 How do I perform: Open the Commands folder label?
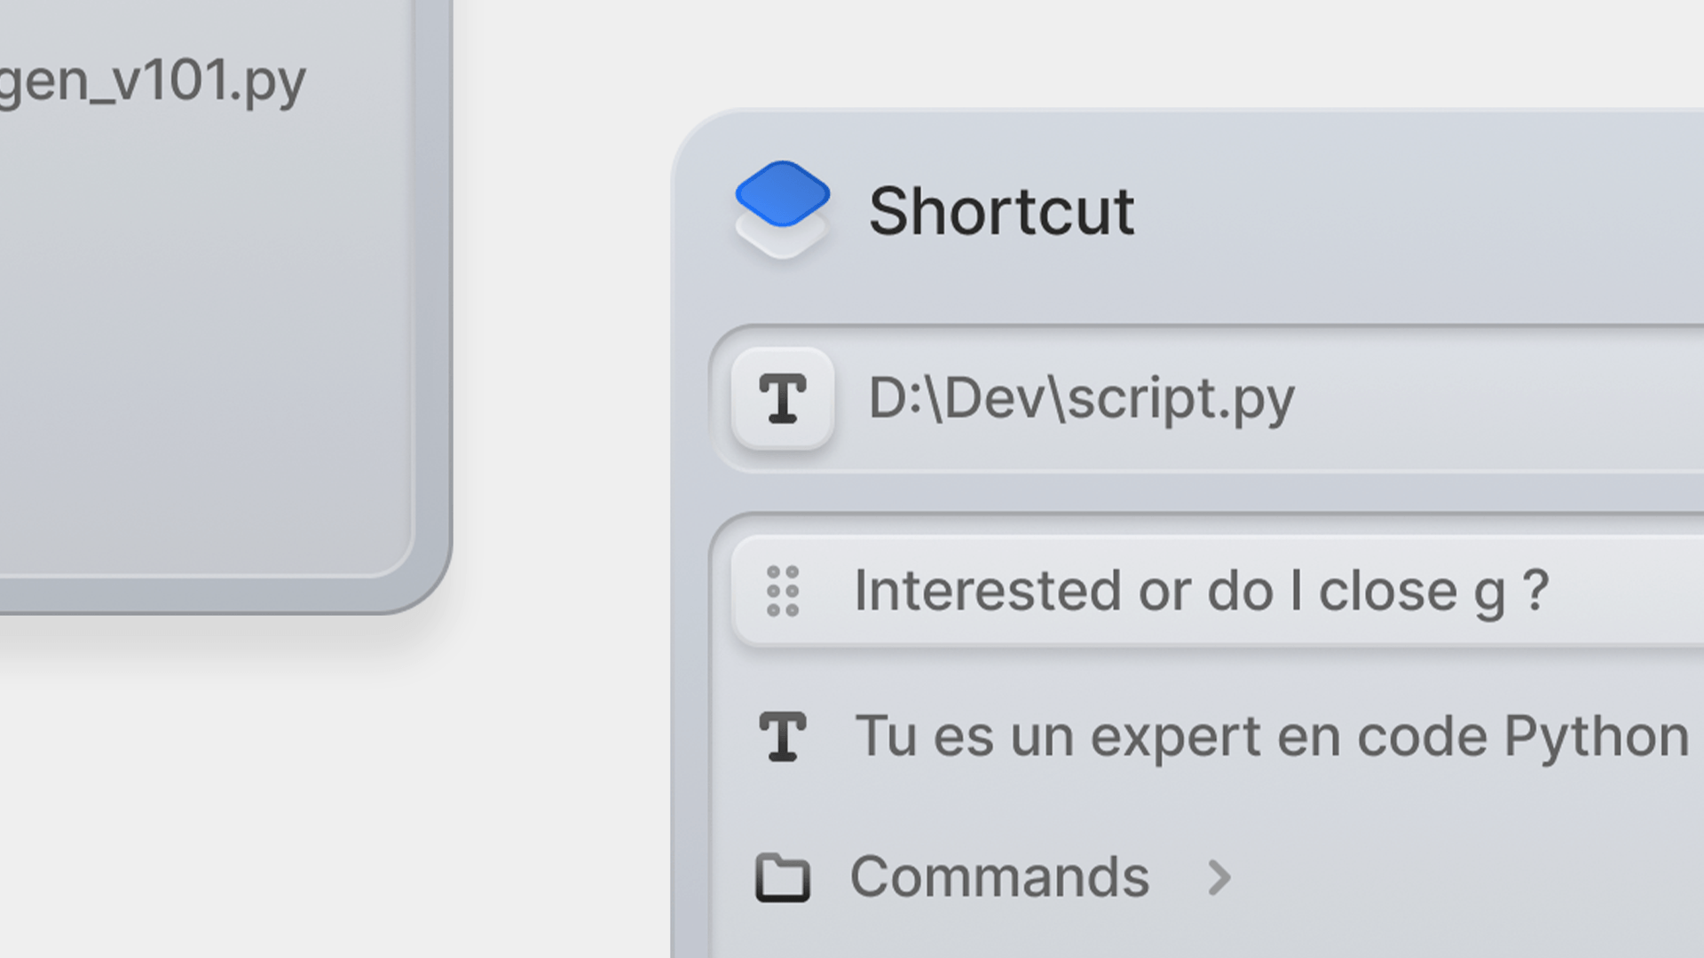[x=999, y=877]
